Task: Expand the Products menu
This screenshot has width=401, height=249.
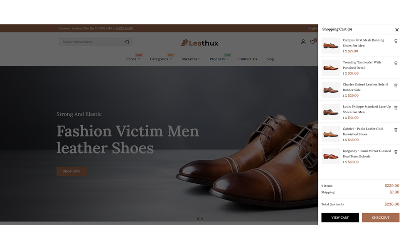Action: 219,59
